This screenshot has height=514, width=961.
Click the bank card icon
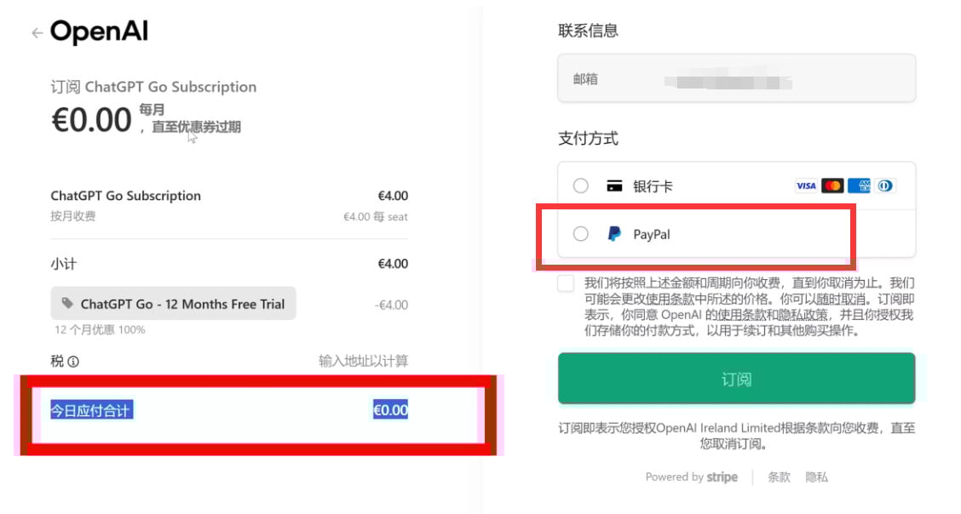coord(614,186)
